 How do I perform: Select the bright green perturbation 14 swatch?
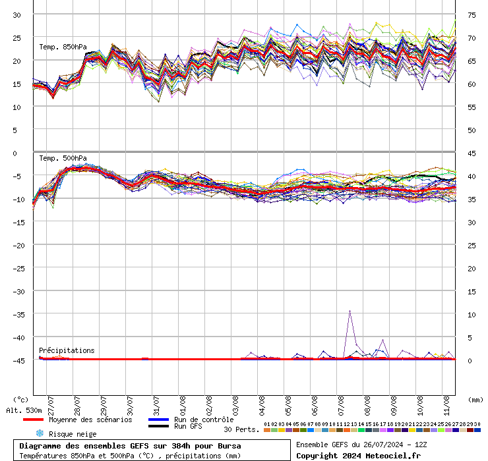pos(361,430)
